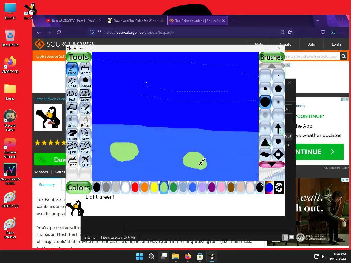Click the Home breadcrumb link
351x263 pixels.
point(39,99)
